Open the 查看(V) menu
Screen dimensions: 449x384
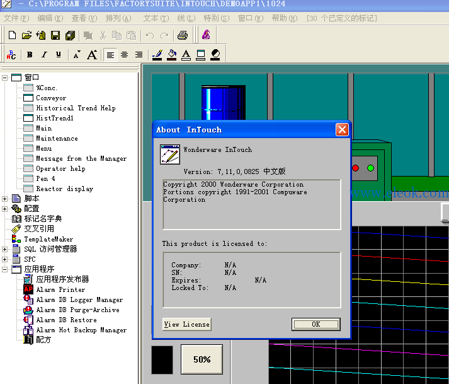(x=84, y=18)
